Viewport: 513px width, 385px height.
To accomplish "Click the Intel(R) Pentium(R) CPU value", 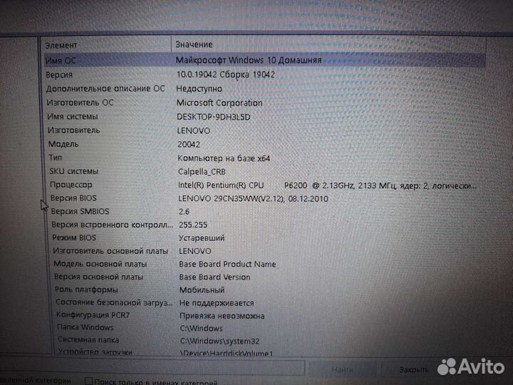I will (327, 185).
